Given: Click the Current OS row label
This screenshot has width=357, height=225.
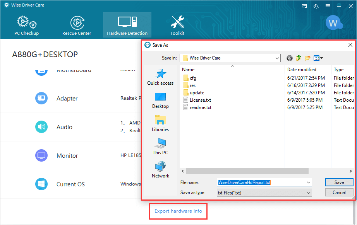Looking at the screenshot, I should (70, 184).
